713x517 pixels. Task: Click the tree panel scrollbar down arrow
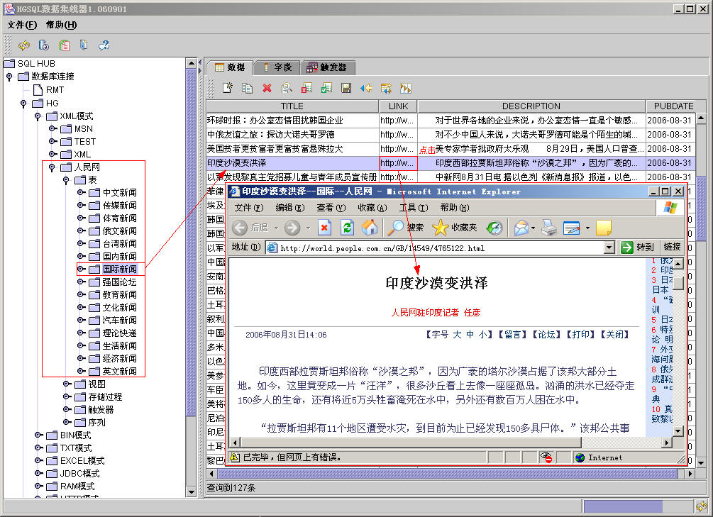(x=191, y=492)
